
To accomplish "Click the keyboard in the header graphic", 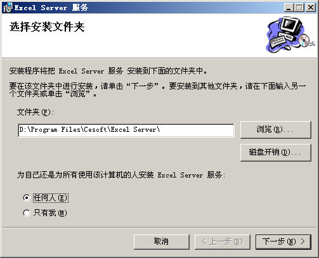I will (x=278, y=42).
